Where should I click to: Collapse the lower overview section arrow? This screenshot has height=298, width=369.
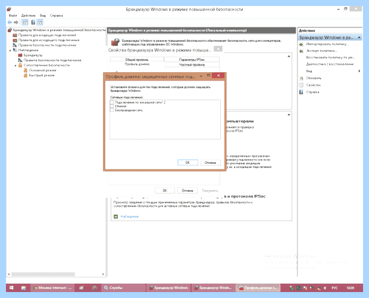289,114
